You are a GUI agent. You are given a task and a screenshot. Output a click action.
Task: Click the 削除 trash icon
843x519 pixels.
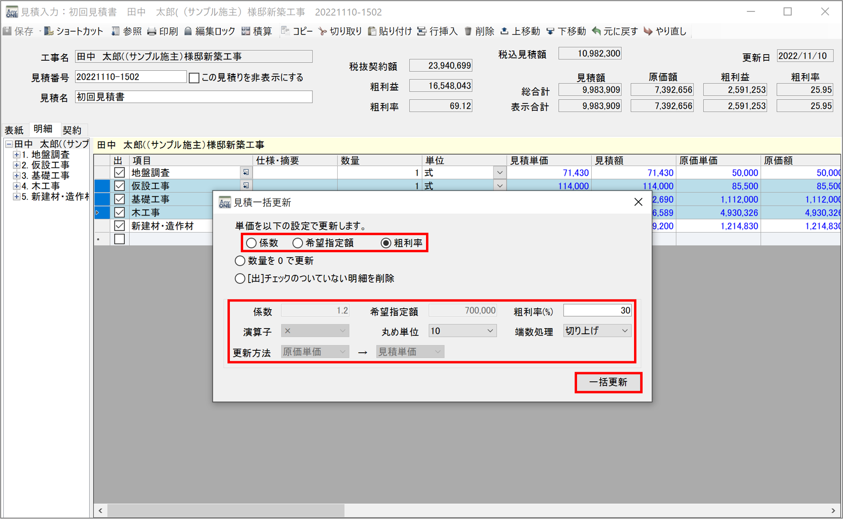coord(468,31)
